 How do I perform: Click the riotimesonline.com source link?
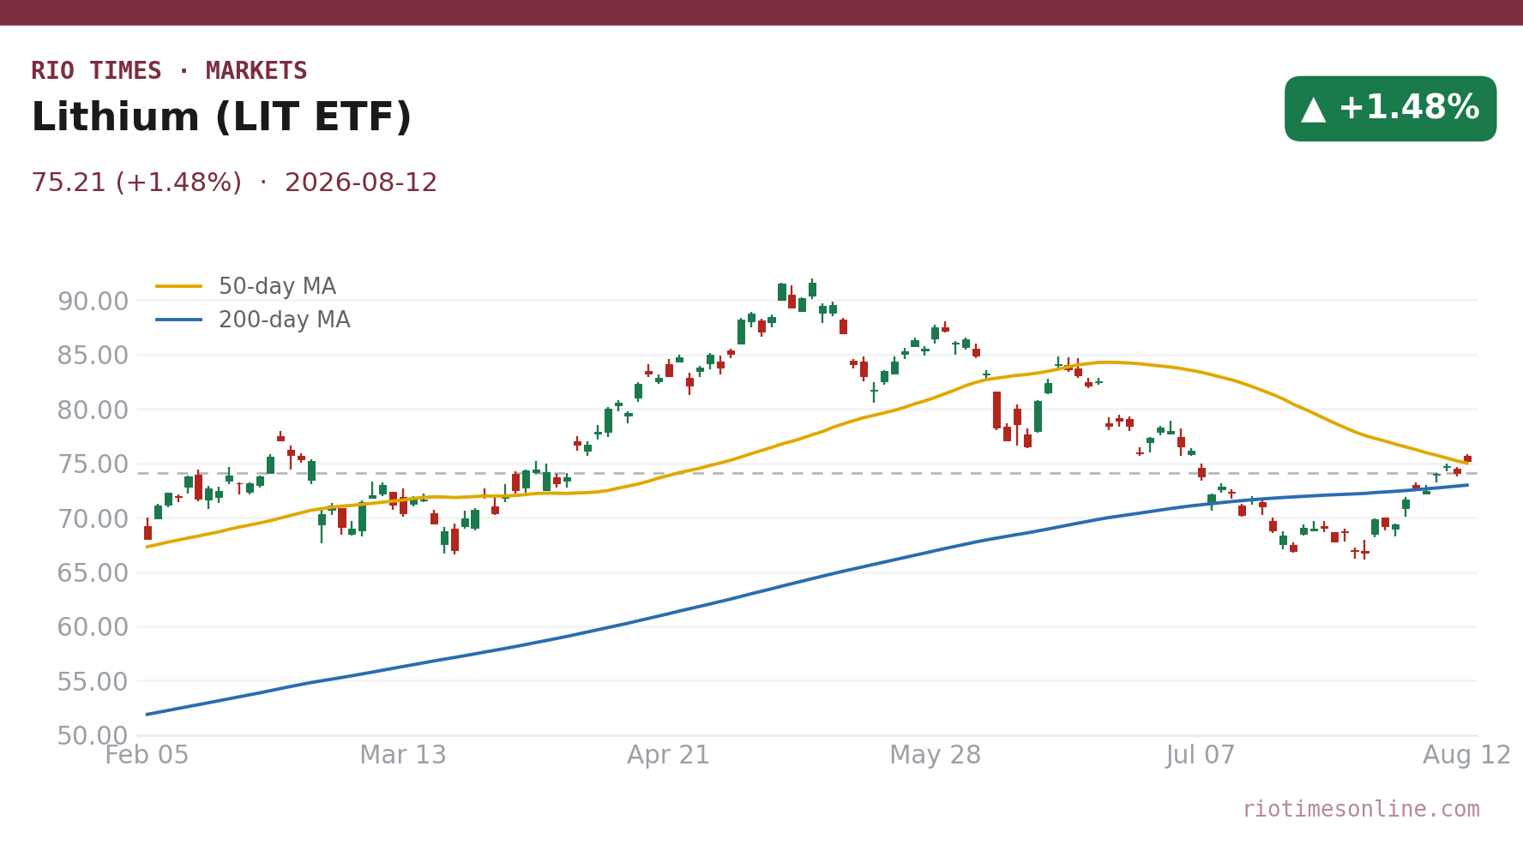[1361, 810]
